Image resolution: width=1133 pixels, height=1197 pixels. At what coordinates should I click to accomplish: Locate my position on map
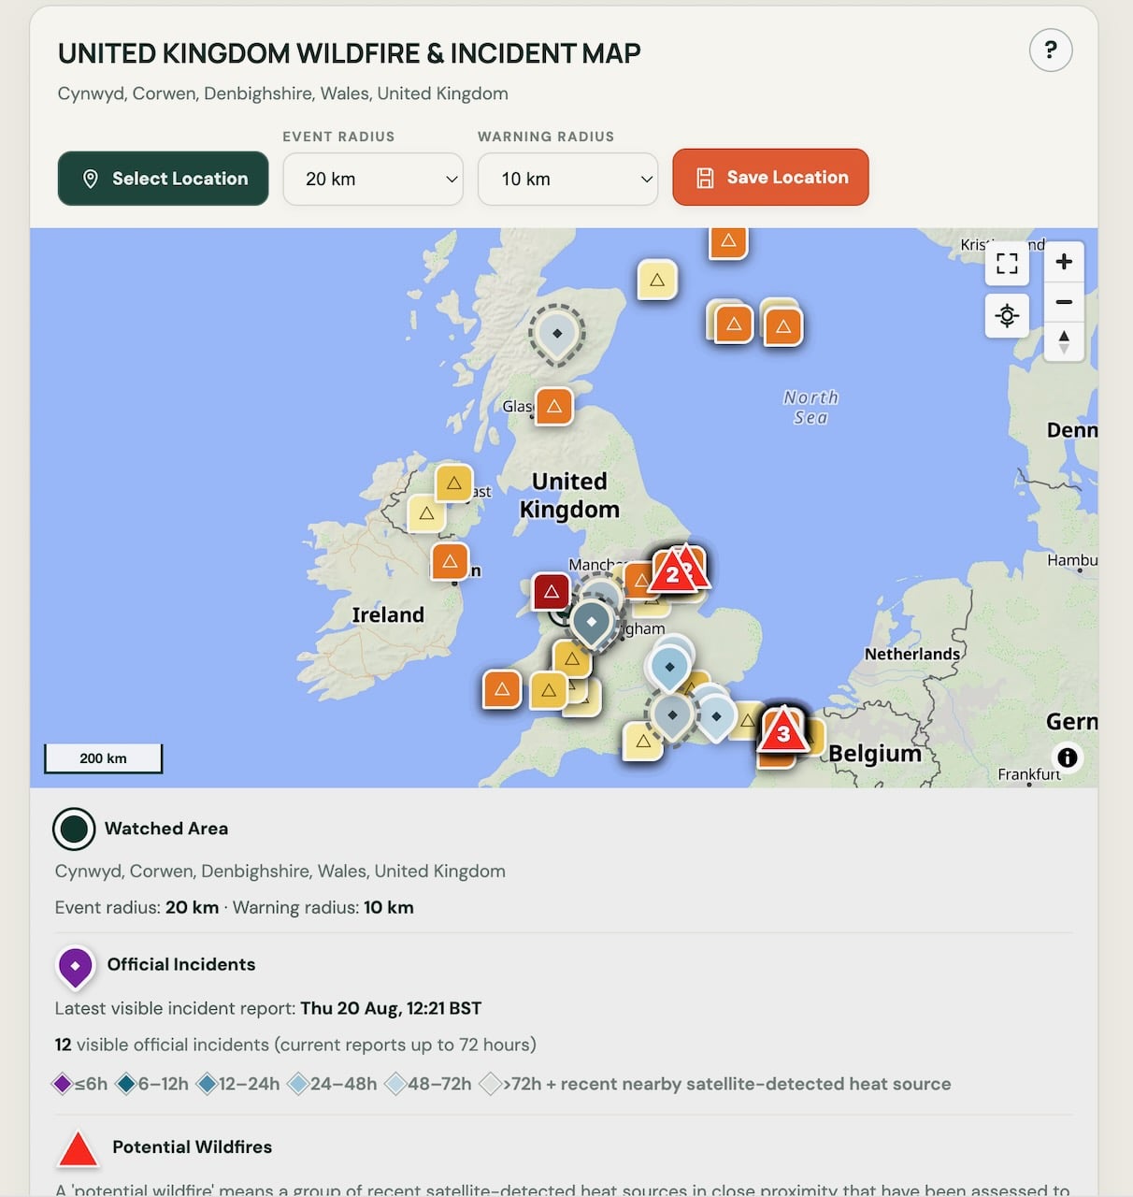tap(1007, 315)
